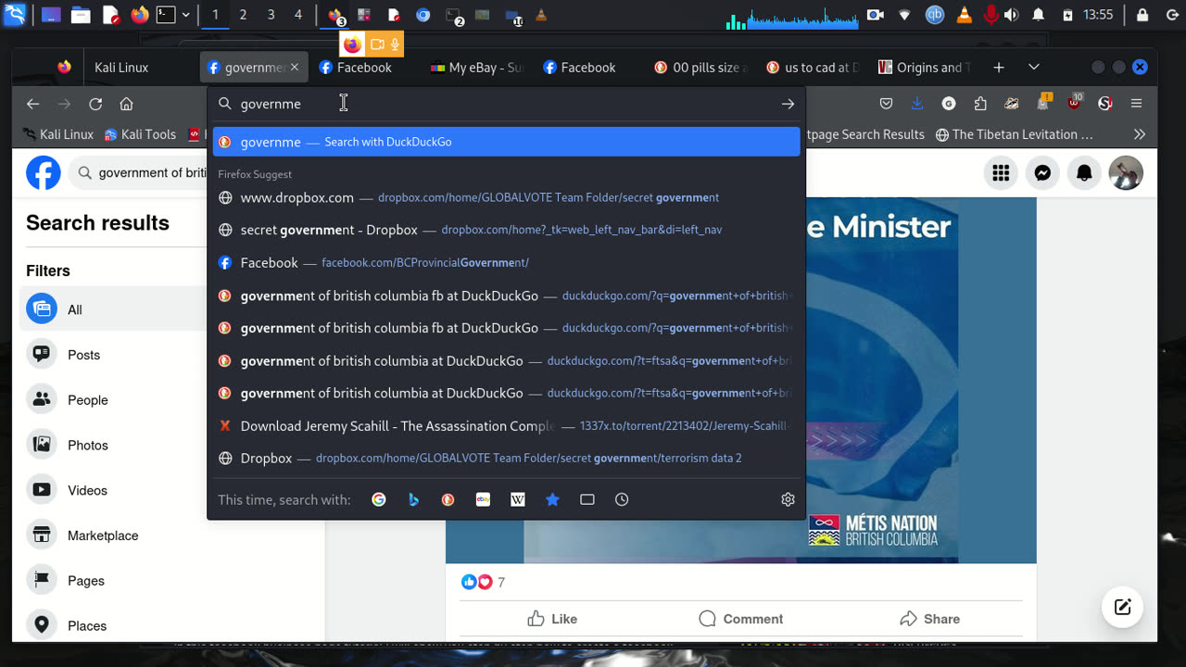The height and width of the screenshot is (667, 1186).
Task: Switch to the Kali Linux tab
Action: tap(120, 68)
